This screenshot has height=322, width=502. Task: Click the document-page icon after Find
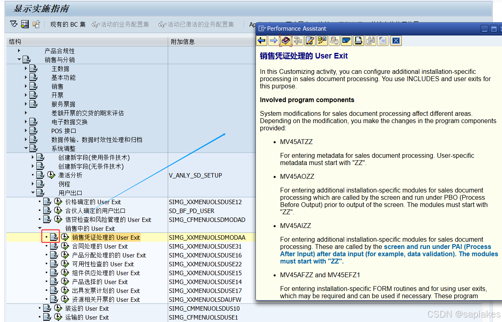click(x=383, y=40)
